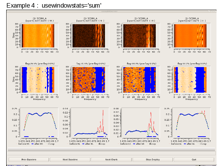
Task: Click the 'after:RR' legend entry
Action: tap(37, 144)
